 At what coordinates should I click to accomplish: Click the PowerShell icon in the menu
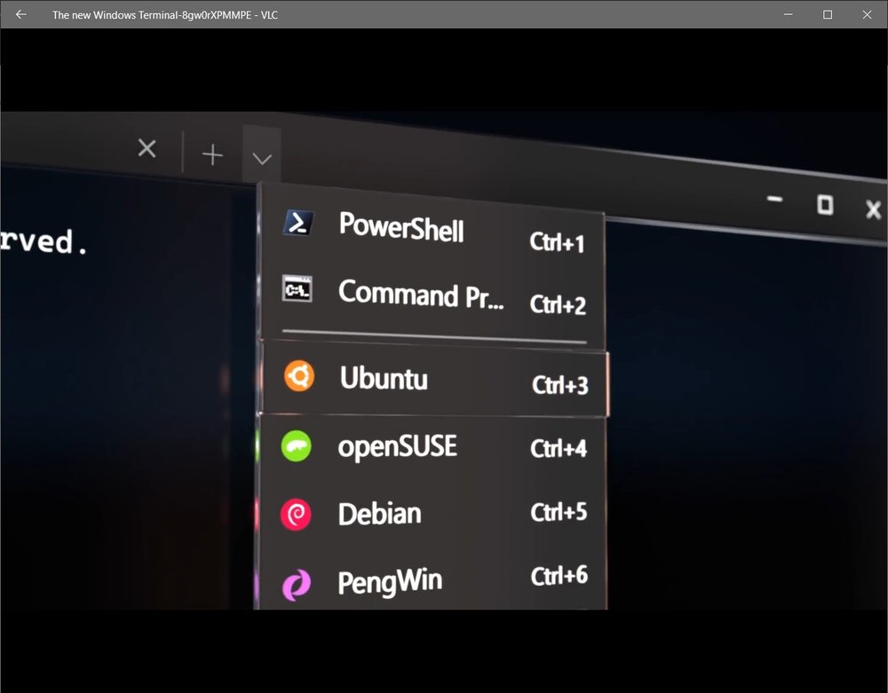coord(297,224)
